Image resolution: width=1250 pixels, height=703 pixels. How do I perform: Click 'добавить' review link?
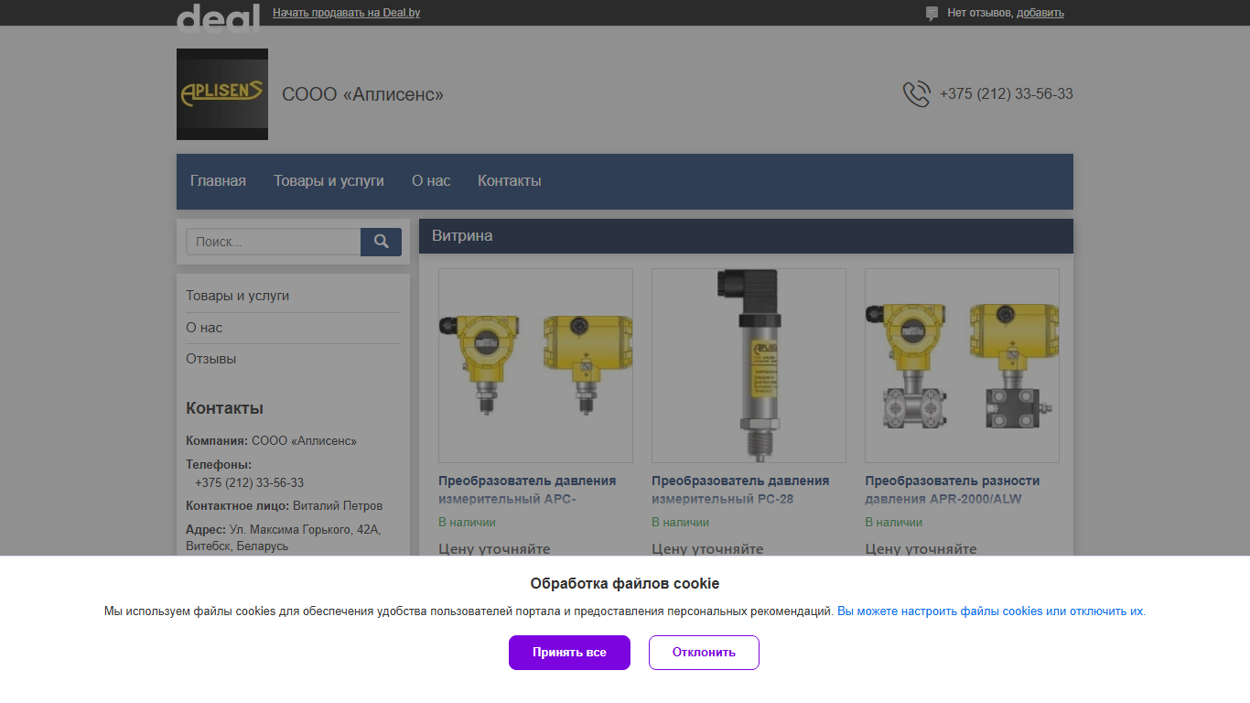click(1040, 13)
